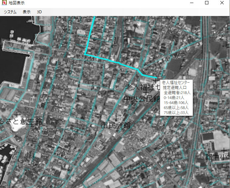The height and width of the screenshot is (188, 230).
Task: Click the cross marker above 郡中小
Action: pos(224,150)
